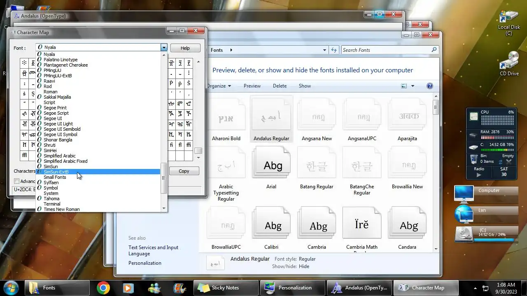
Task: Click the CPU chip icon in the gadget
Action: 474,117
